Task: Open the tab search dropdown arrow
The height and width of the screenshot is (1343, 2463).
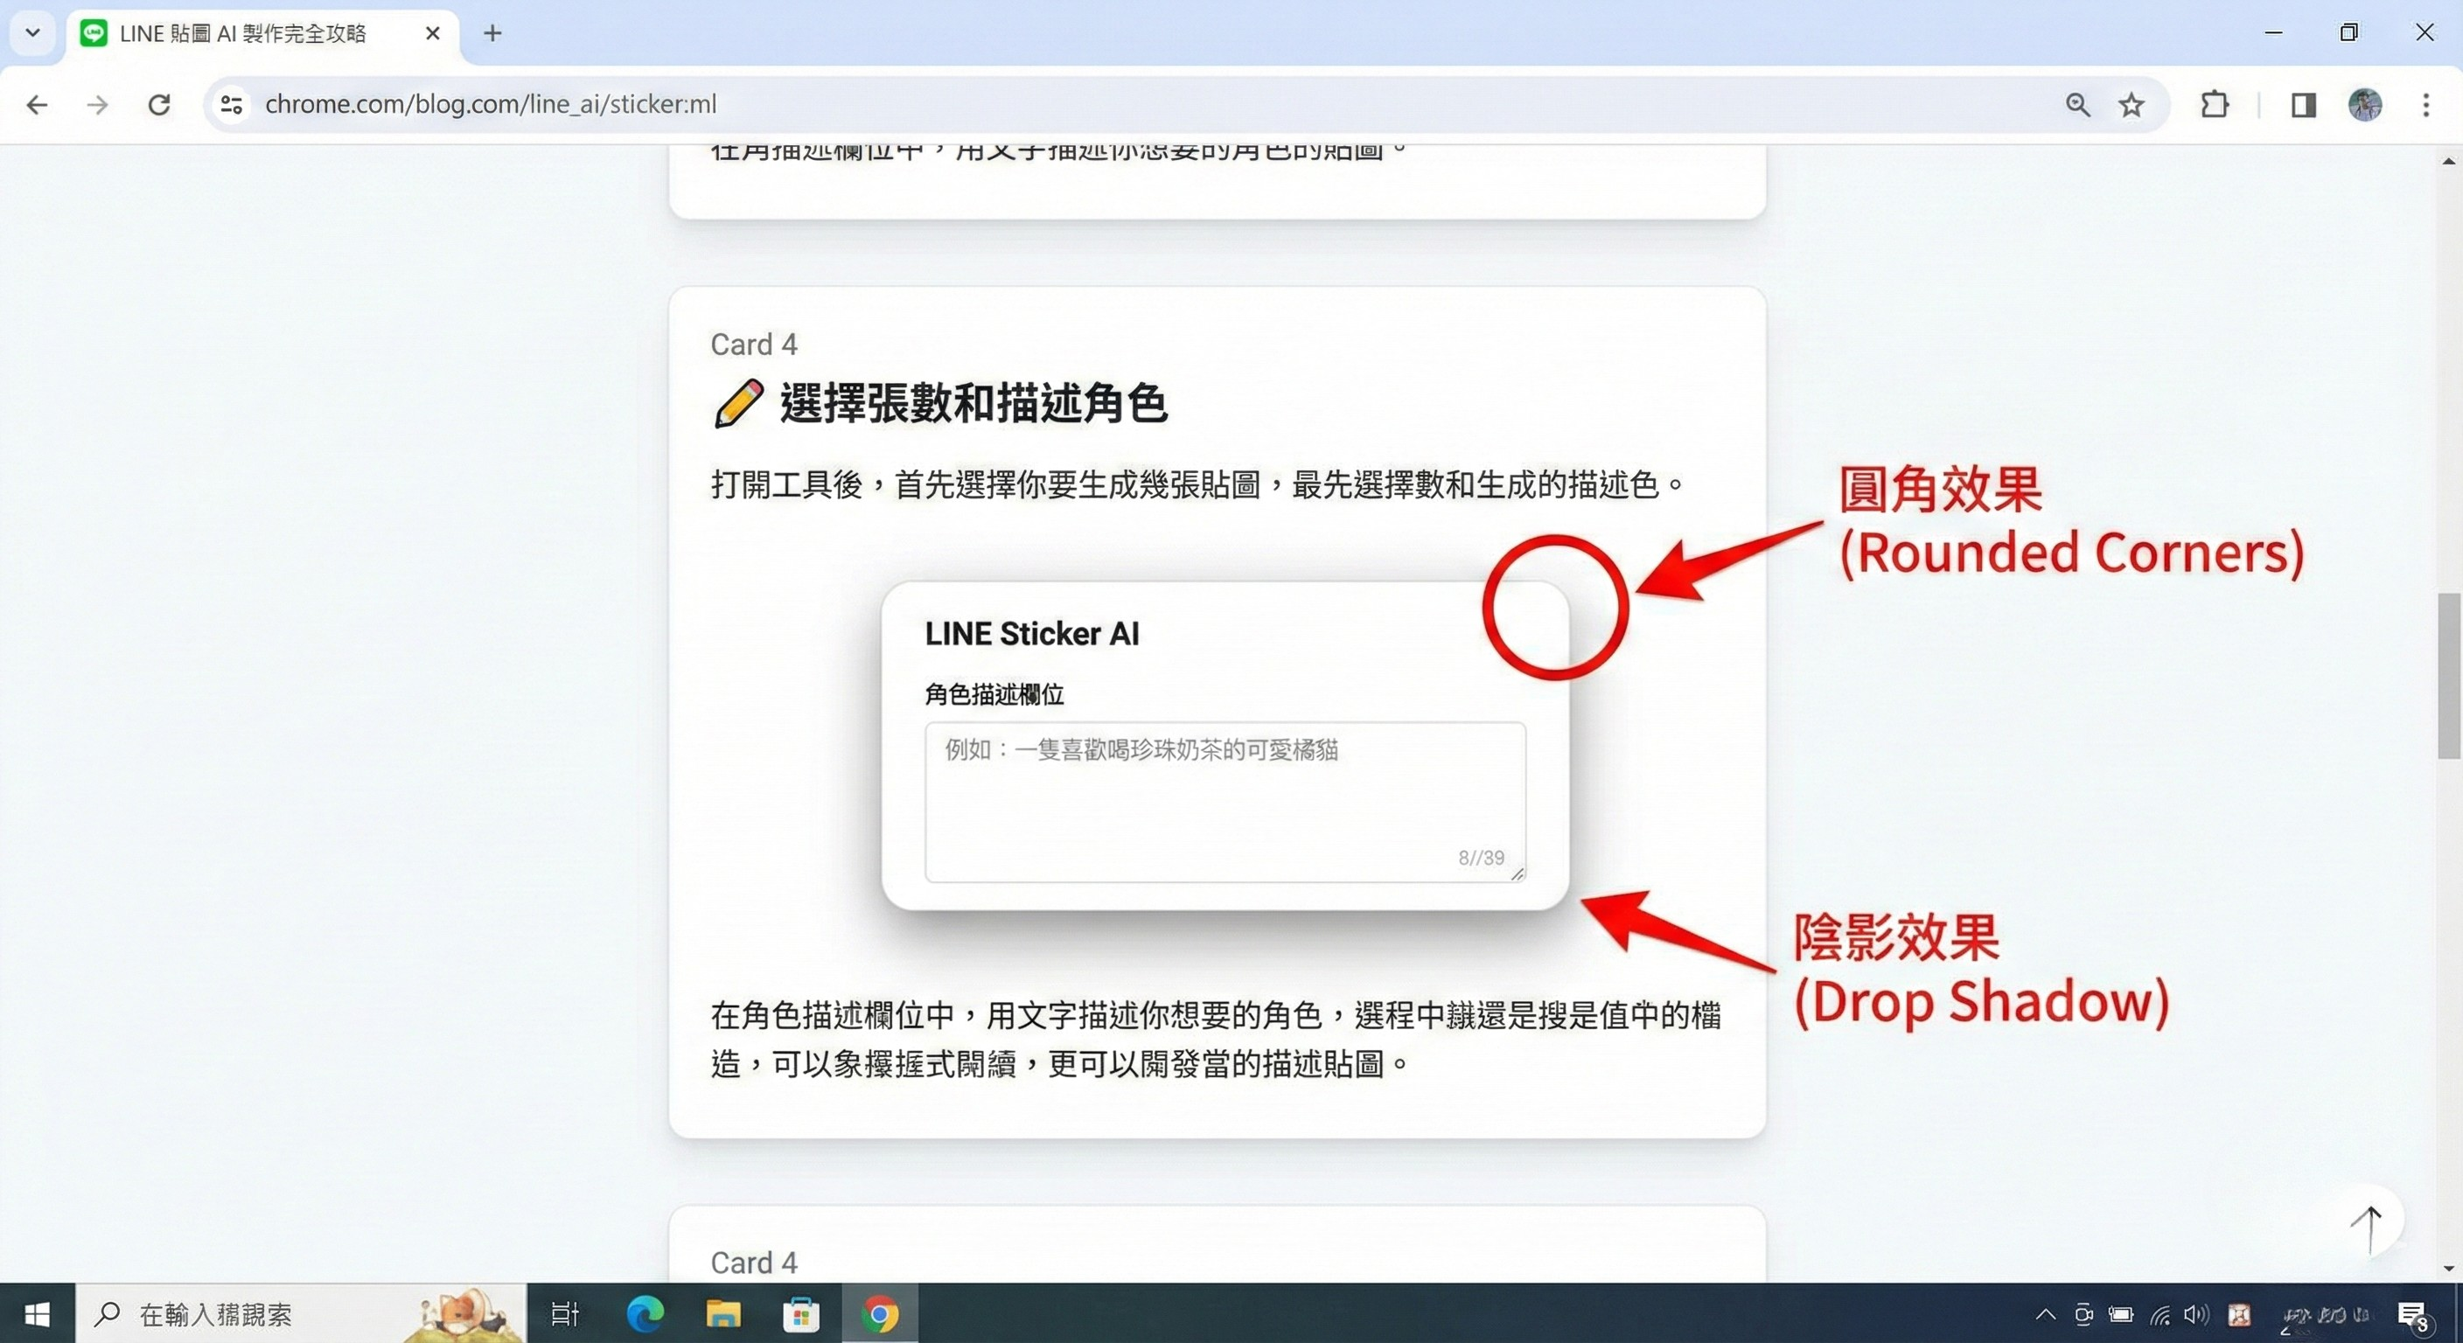Action: 31,32
